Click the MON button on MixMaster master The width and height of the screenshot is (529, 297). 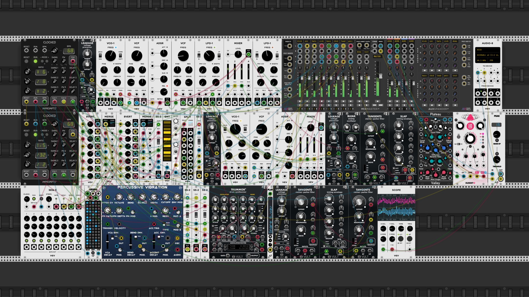point(381,105)
